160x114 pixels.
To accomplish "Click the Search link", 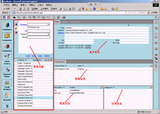I will (x=47, y=56).
